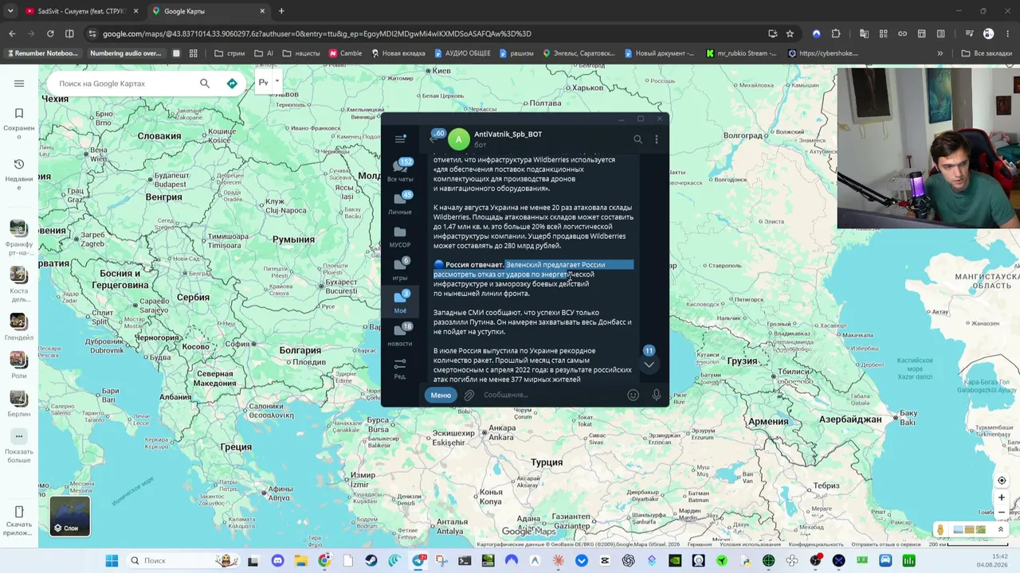Show your location on the map

(x=1002, y=481)
